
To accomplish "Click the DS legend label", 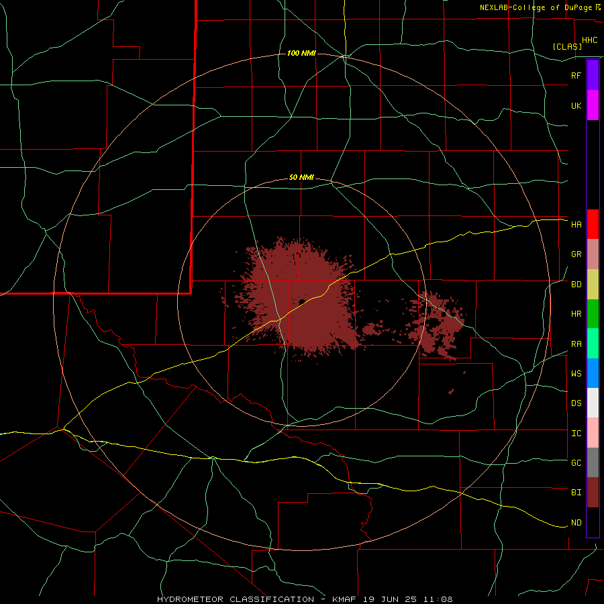I will (576, 403).
